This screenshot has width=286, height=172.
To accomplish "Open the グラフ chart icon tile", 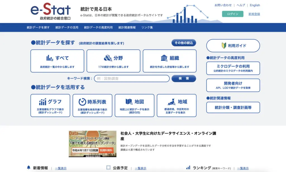I will click(50, 105).
